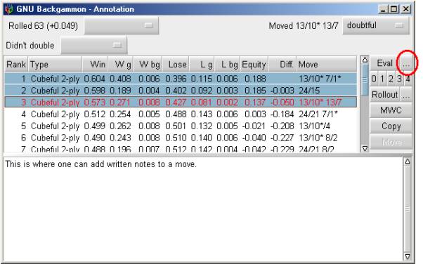Select rank 5 move 13/10*/4
The width and height of the screenshot is (423, 264).
pyautogui.click(x=181, y=126)
